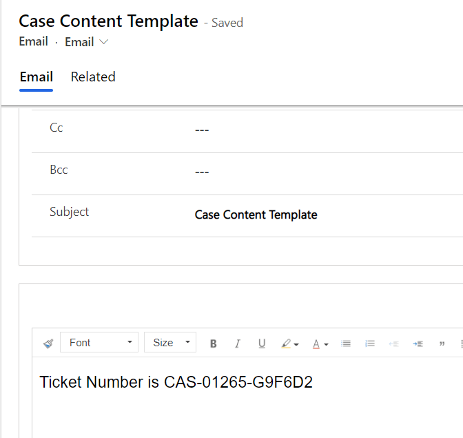
Task: Click the ticket number text in the email body
Action: (176, 382)
